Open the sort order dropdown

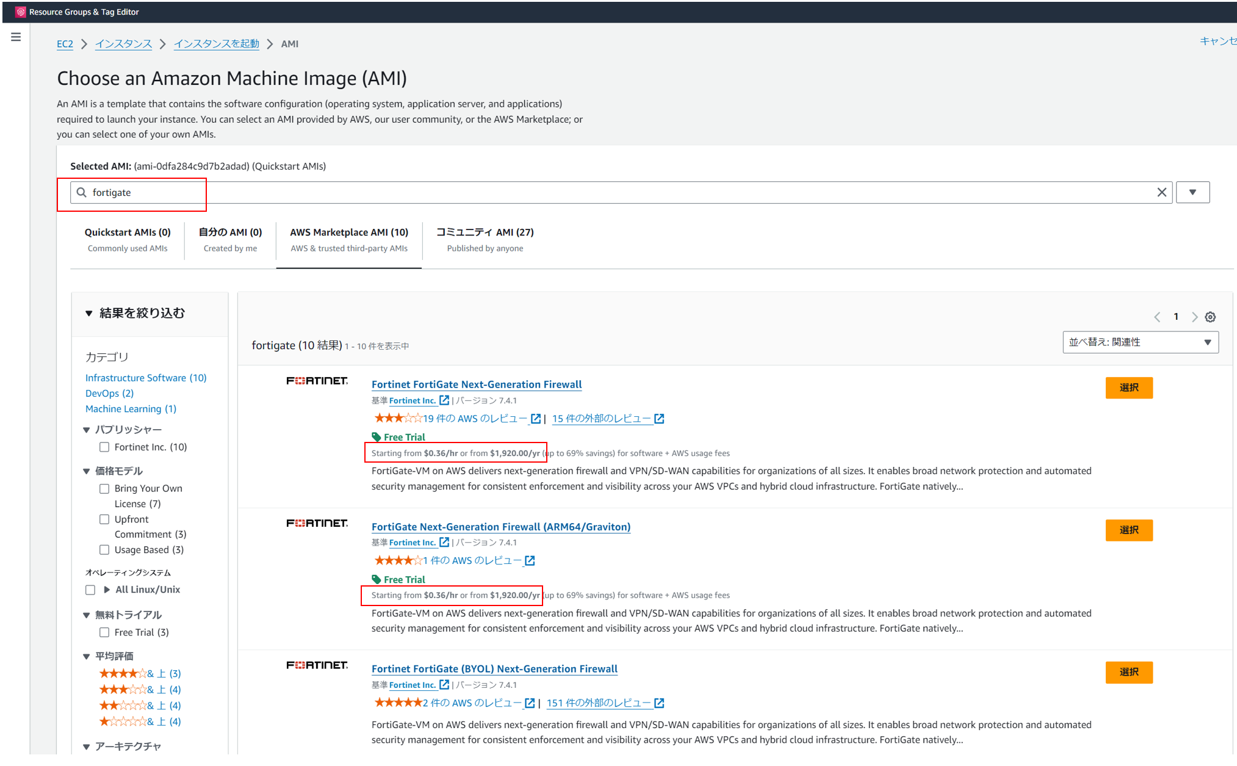1140,342
